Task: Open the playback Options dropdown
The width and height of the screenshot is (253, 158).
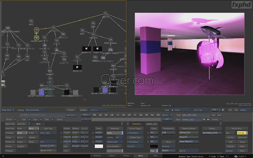Action: pos(167,115)
